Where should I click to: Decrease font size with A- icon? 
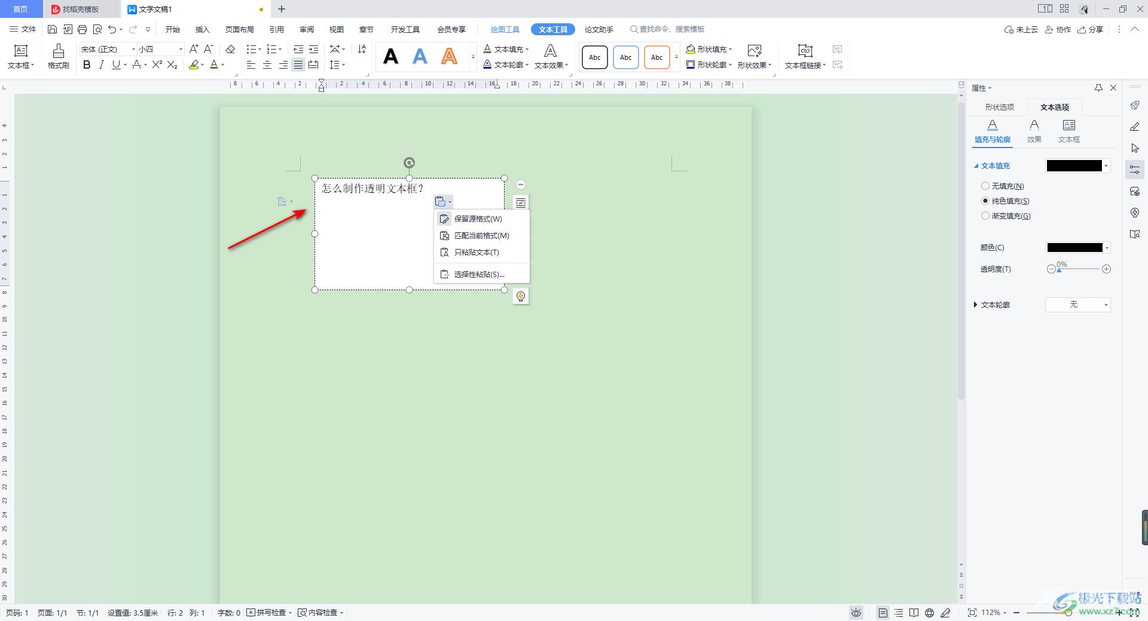pos(208,49)
